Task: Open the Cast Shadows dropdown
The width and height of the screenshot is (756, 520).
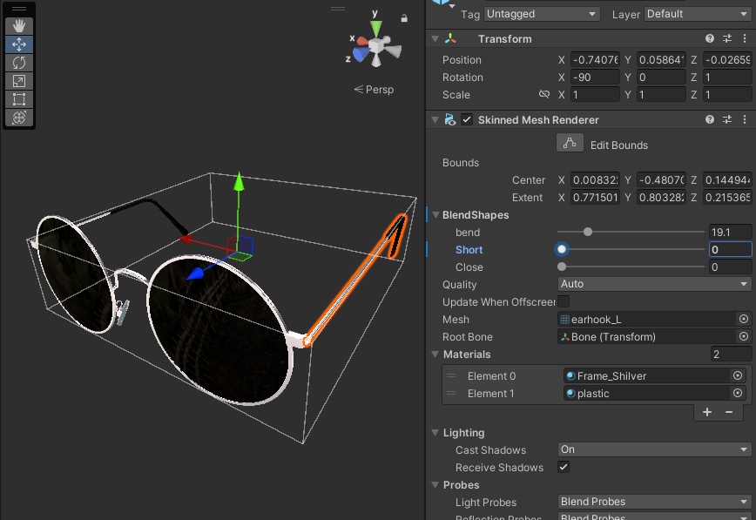Action: (x=654, y=450)
